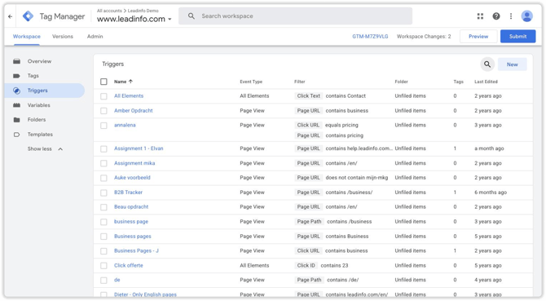546x301 pixels.
Task: Open the Click offerte trigger
Action: [129, 265]
